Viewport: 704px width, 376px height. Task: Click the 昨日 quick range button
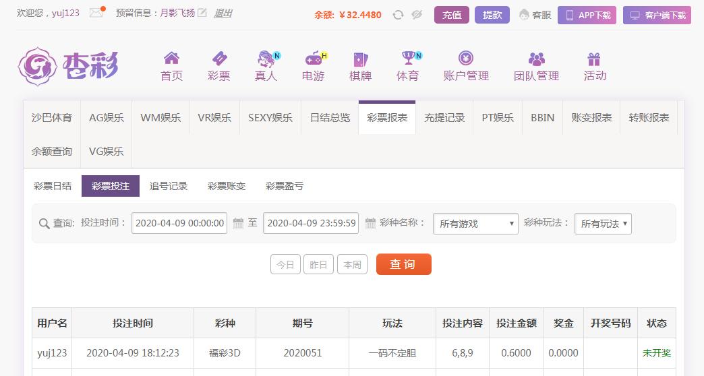319,264
